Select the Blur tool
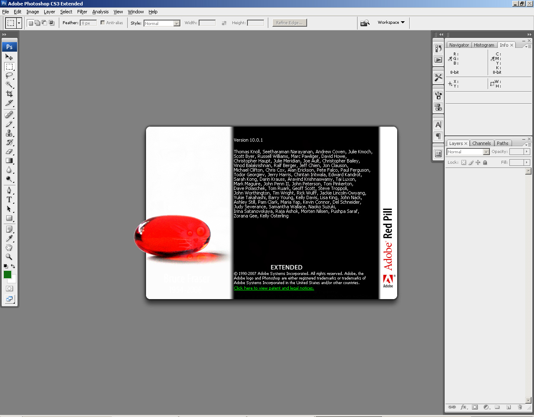The image size is (534, 417). (x=9, y=170)
